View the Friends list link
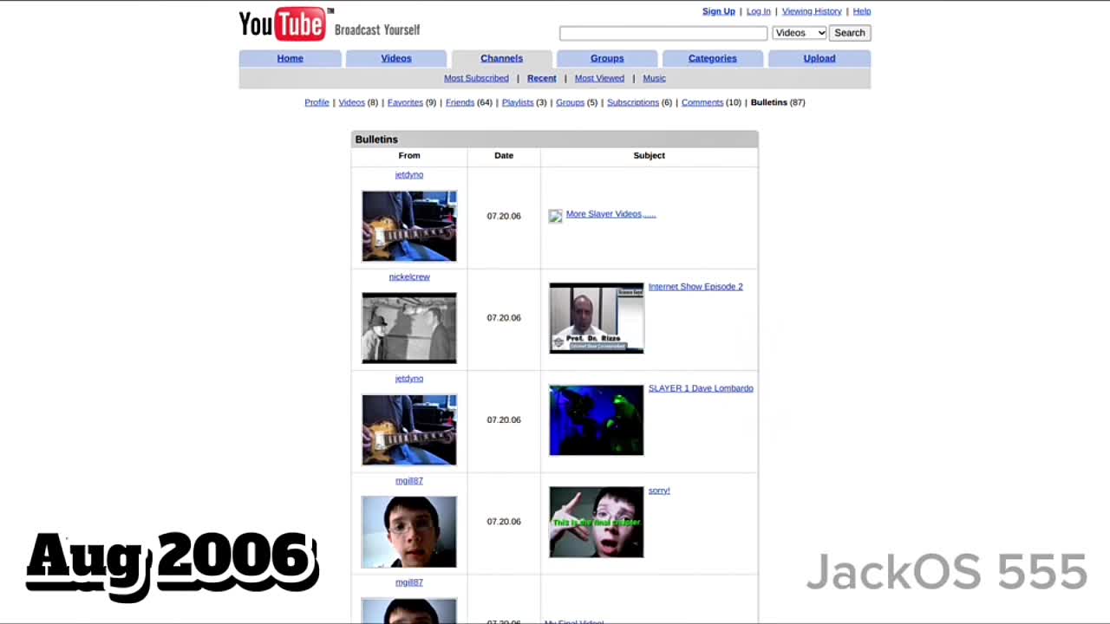1110x624 pixels. coord(460,102)
